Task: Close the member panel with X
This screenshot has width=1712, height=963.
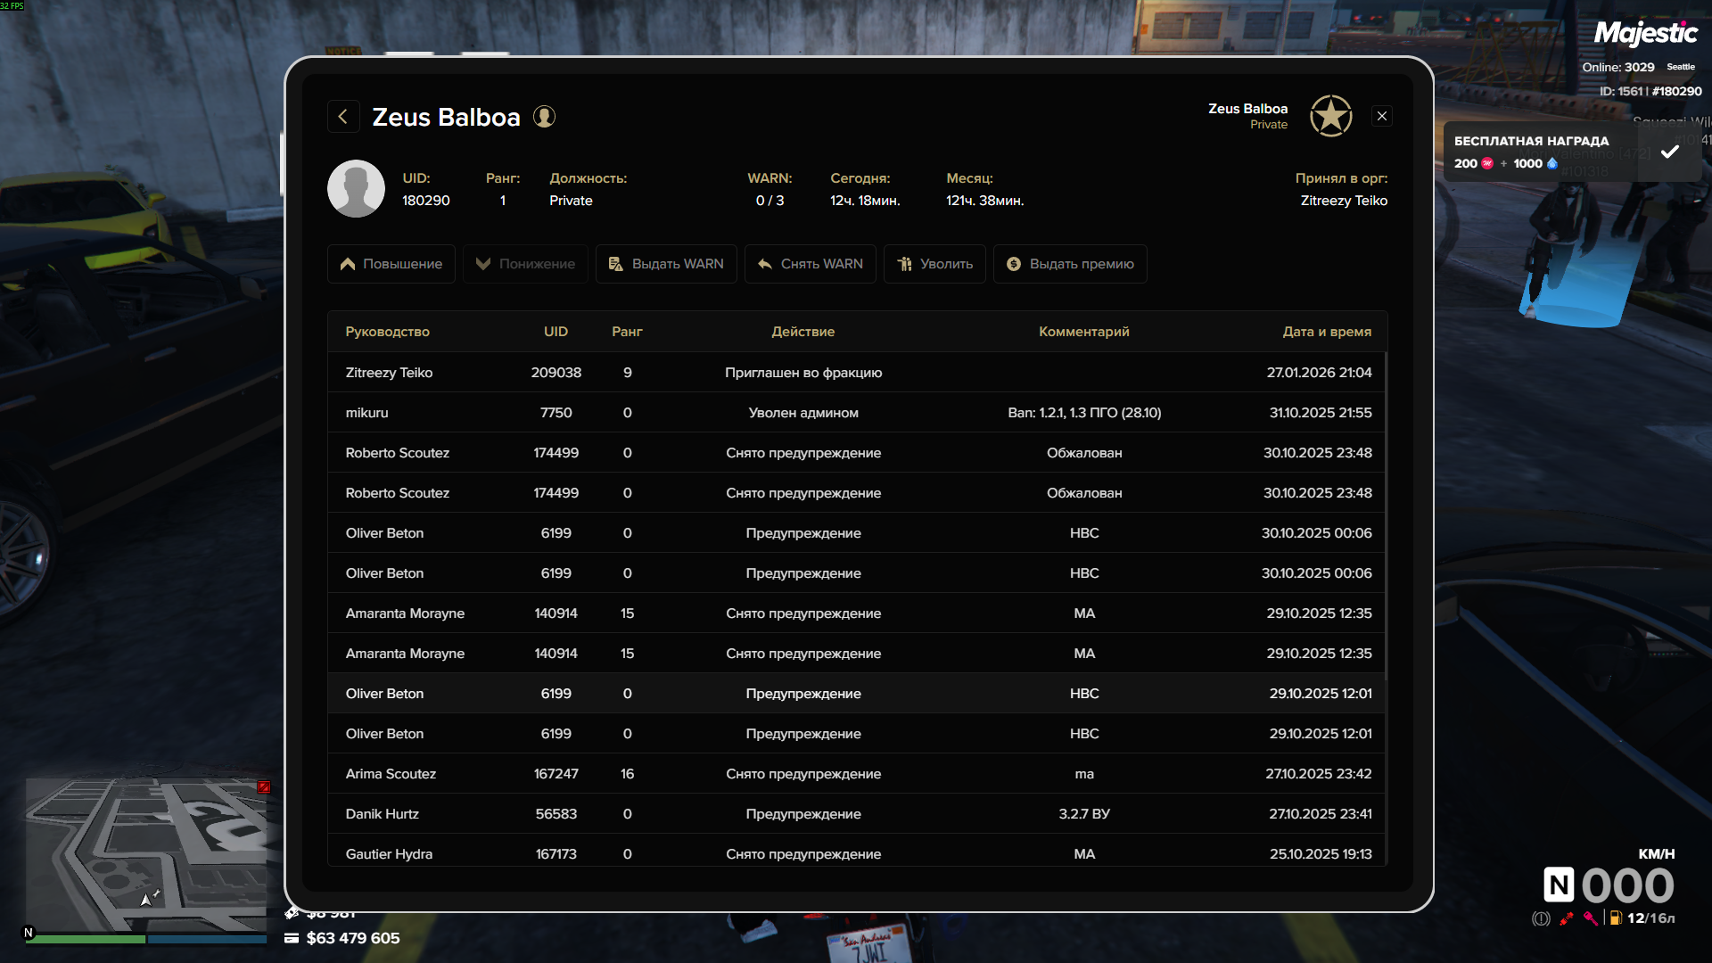Action: [x=1381, y=116]
